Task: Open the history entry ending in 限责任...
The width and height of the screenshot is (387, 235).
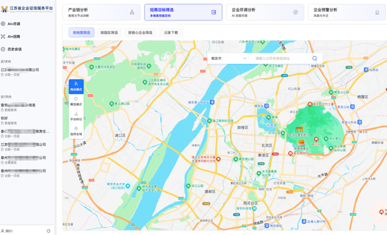Action: point(25,134)
